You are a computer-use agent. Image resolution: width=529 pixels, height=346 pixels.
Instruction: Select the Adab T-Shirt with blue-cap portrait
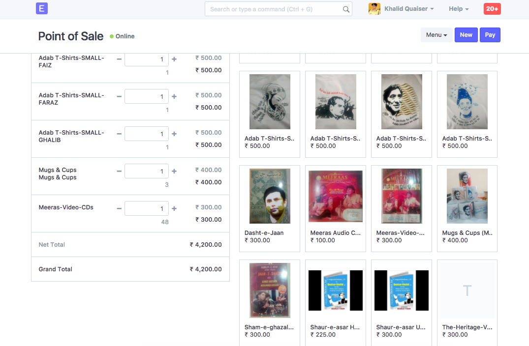[467, 102]
